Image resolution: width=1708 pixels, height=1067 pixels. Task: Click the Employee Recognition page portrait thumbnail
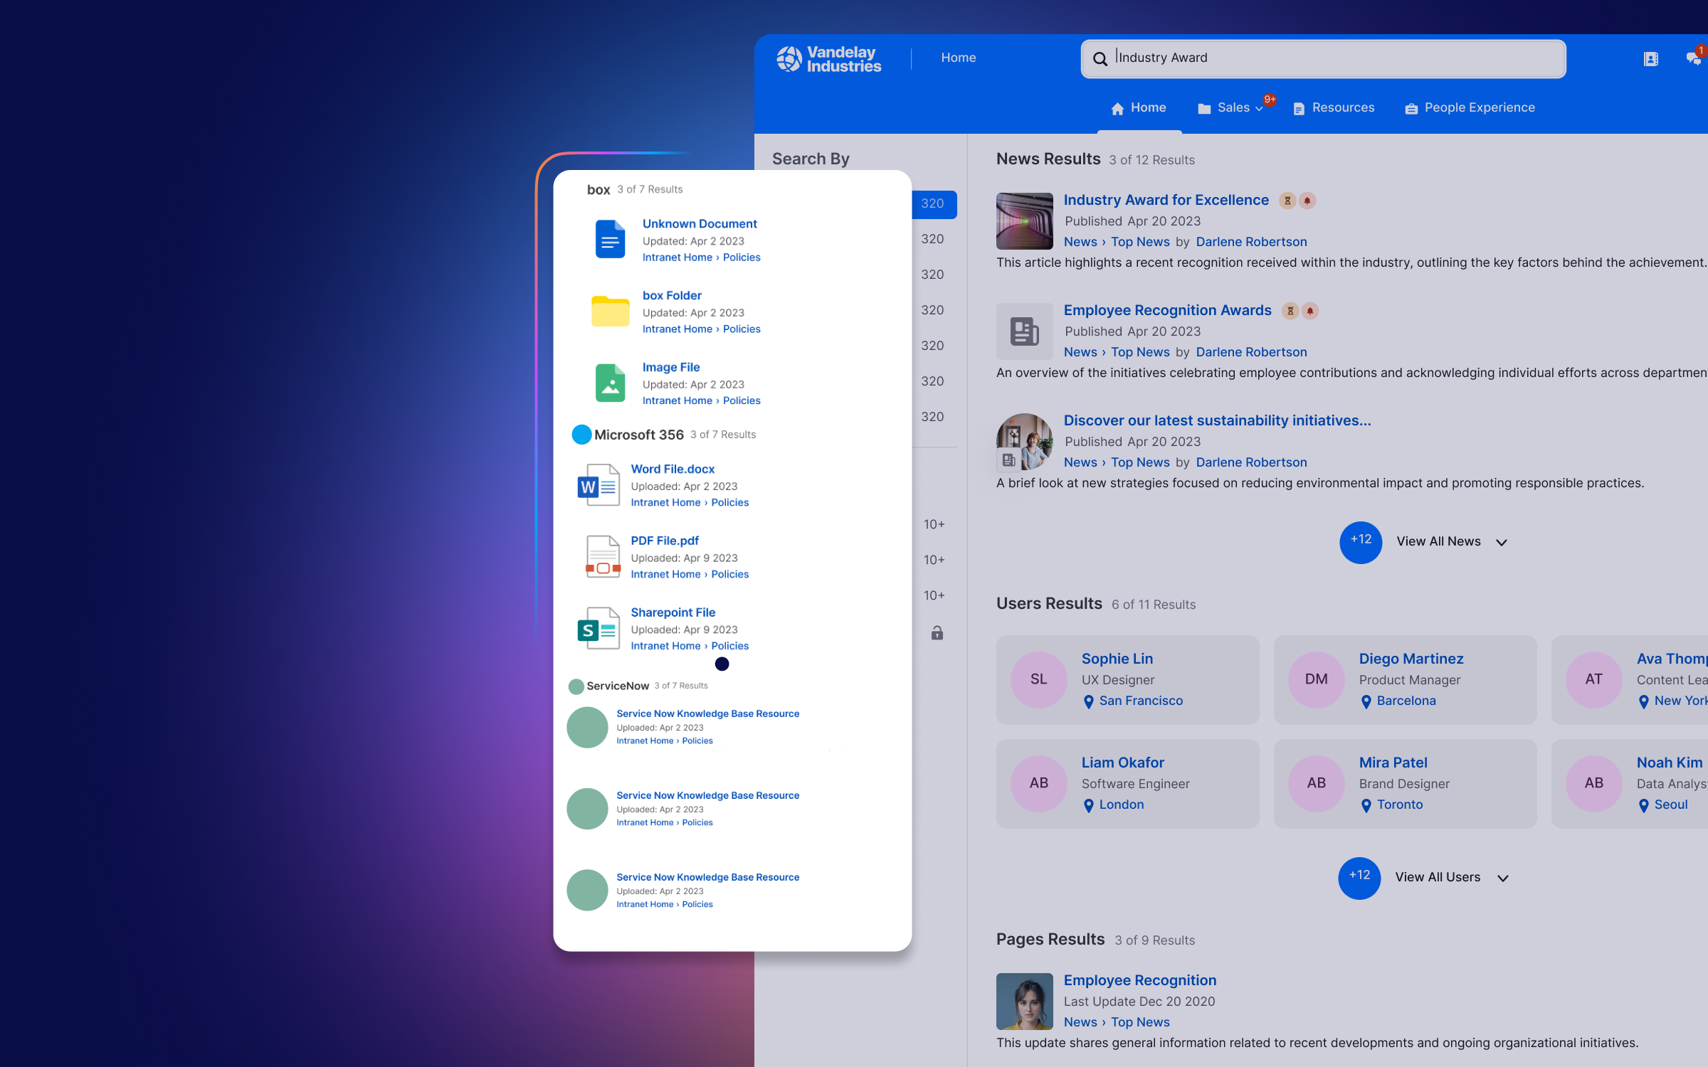[1025, 1002]
